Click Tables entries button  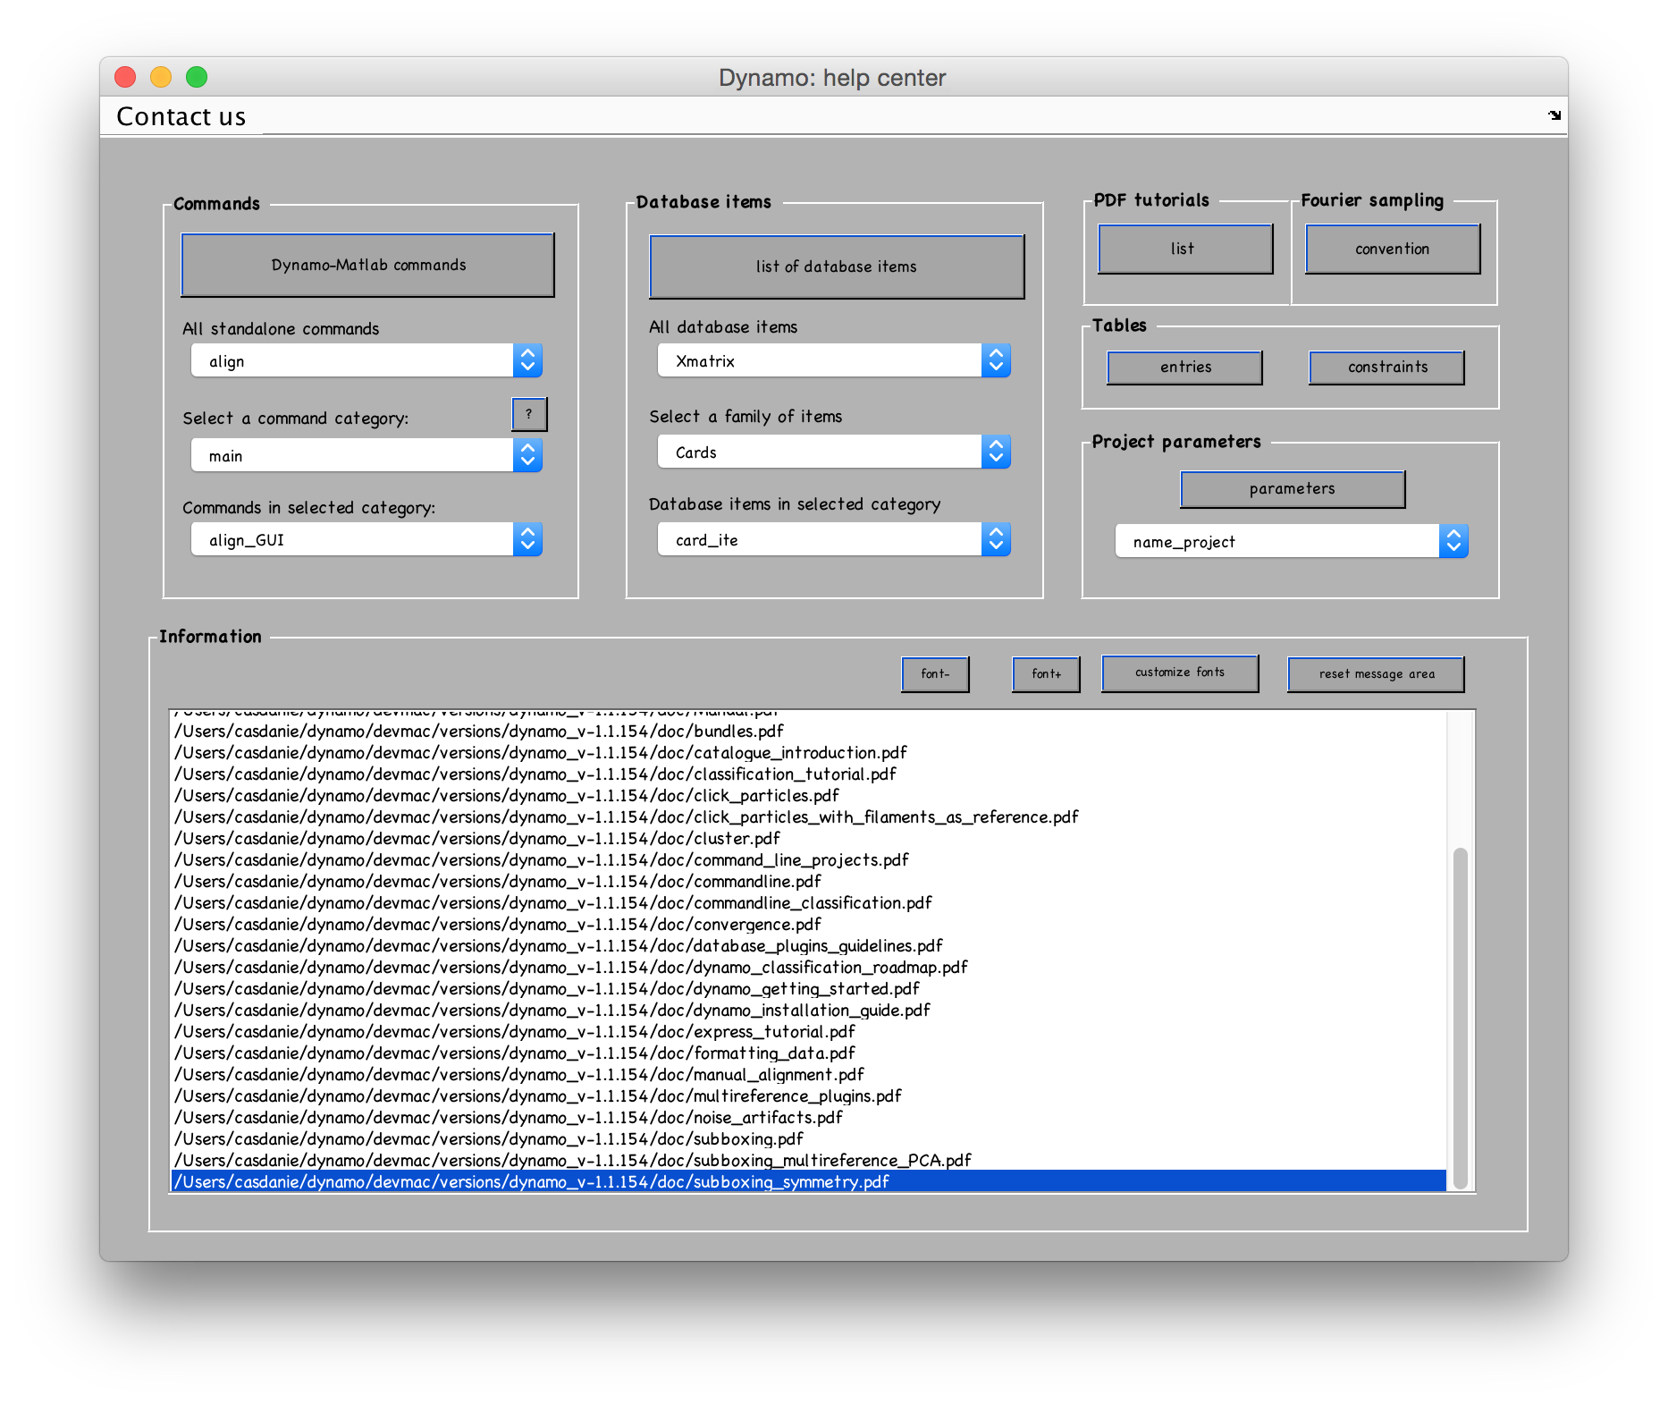coord(1185,368)
